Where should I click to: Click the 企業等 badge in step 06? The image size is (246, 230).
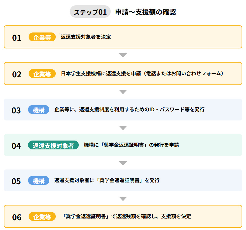tap(42, 217)
